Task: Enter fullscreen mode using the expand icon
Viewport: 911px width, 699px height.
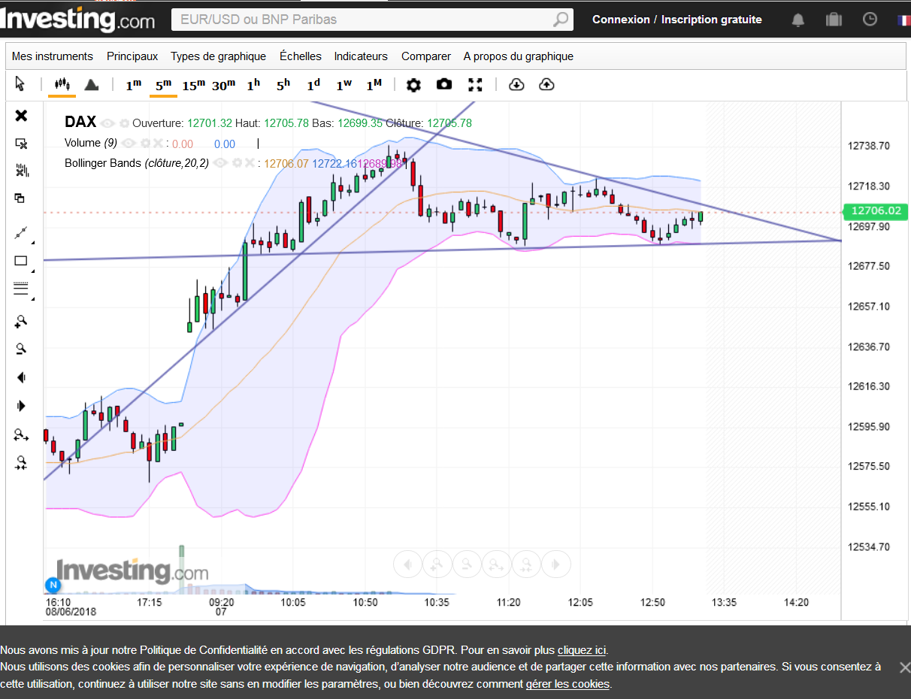Action: (475, 84)
